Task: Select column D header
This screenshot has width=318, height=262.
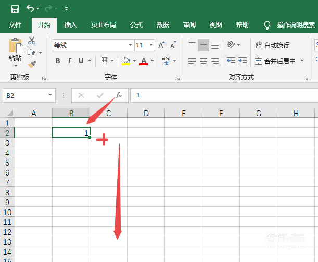Action: (146, 113)
